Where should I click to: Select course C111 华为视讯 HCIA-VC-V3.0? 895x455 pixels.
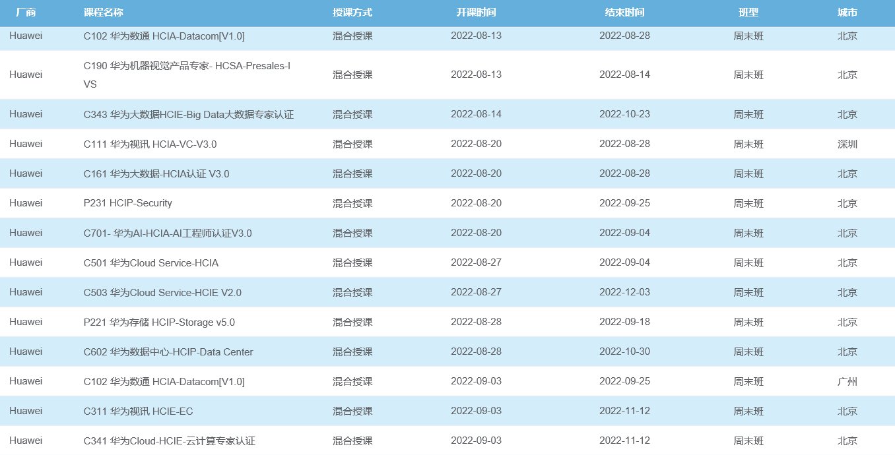tap(150, 144)
